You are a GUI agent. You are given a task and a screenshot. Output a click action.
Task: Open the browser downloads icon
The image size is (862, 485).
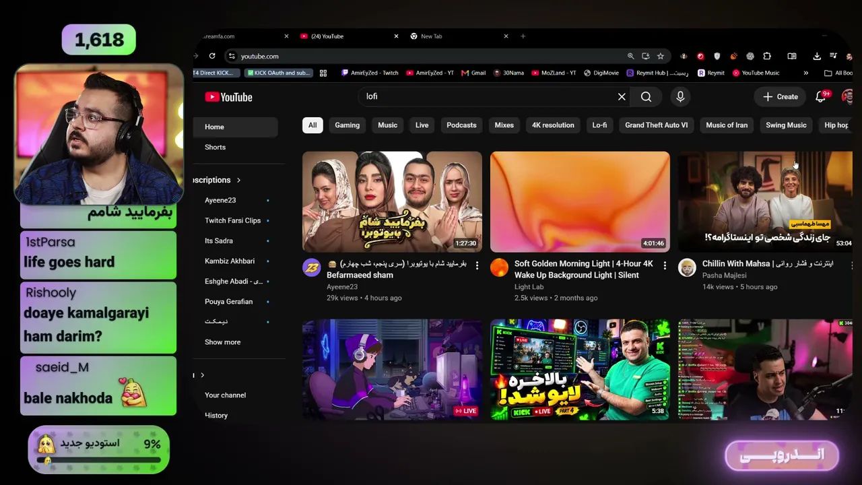click(817, 56)
